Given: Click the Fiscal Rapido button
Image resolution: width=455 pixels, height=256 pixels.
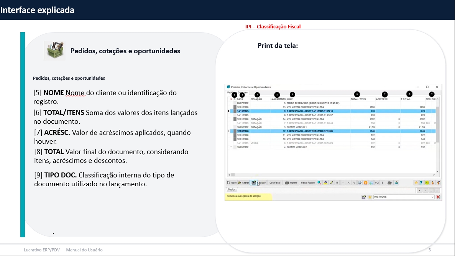Looking at the screenshot, I should point(308,183).
